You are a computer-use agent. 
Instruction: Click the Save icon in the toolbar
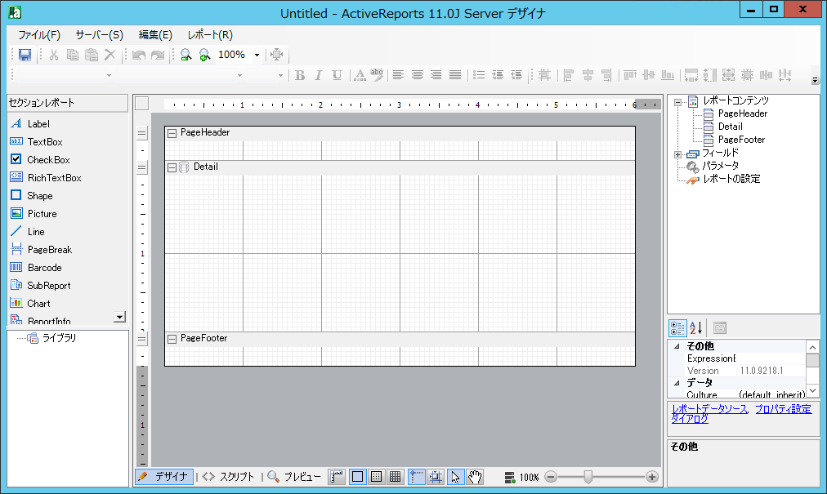click(x=25, y=55)
